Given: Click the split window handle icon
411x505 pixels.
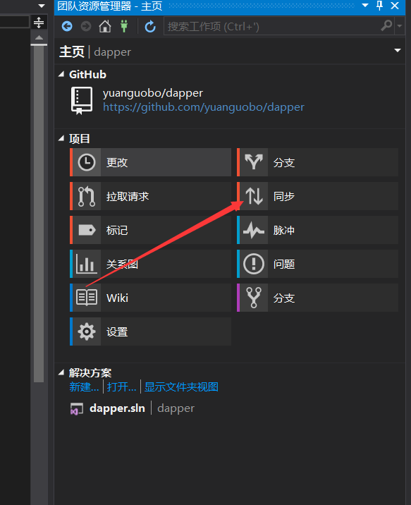Looking at the screenshot, I should (39, 23).
